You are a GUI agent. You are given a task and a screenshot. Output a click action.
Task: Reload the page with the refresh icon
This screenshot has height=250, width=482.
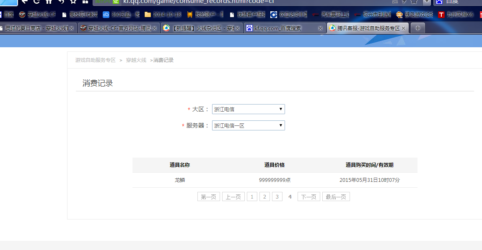[x=36, y=2]
